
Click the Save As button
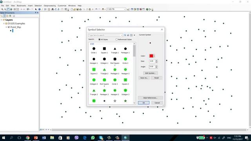click(x=144, y=78)
